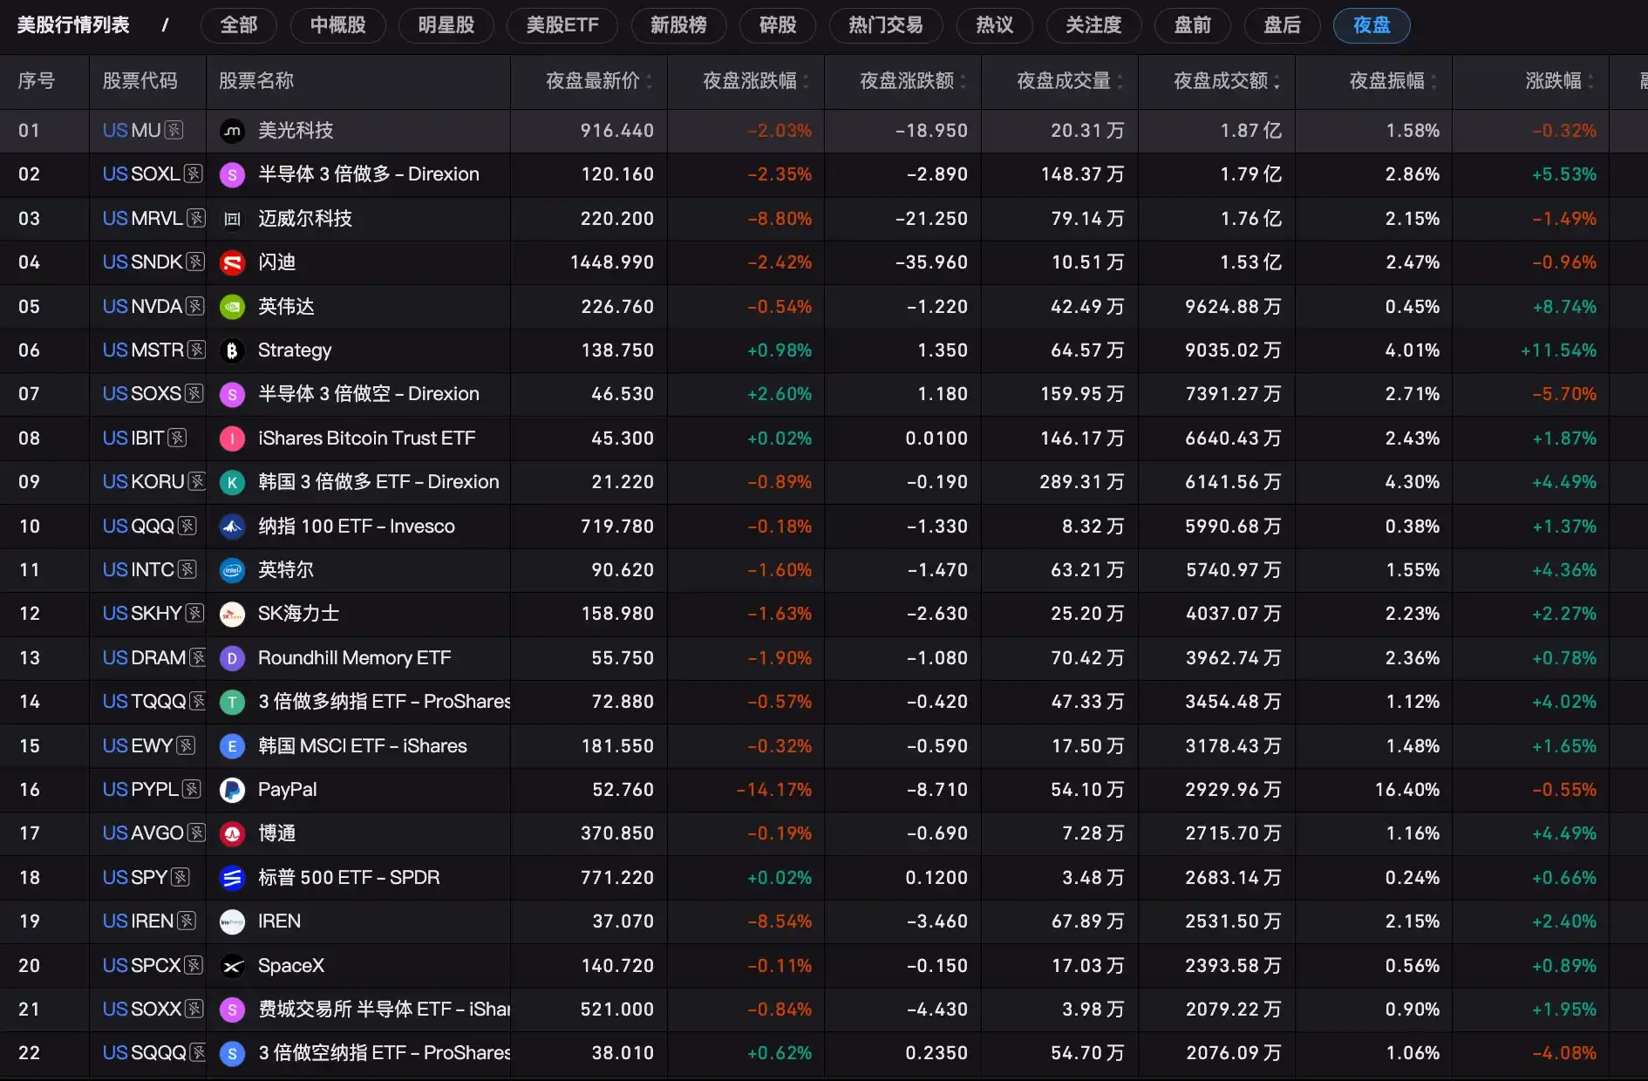This screenshot has height=1081, width=1648.
Task: Open the 热议 tab
Action: pos(995,25)
